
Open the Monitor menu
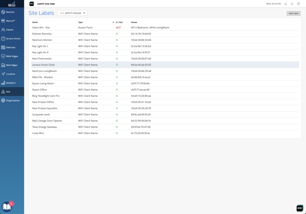pos(12,12)
